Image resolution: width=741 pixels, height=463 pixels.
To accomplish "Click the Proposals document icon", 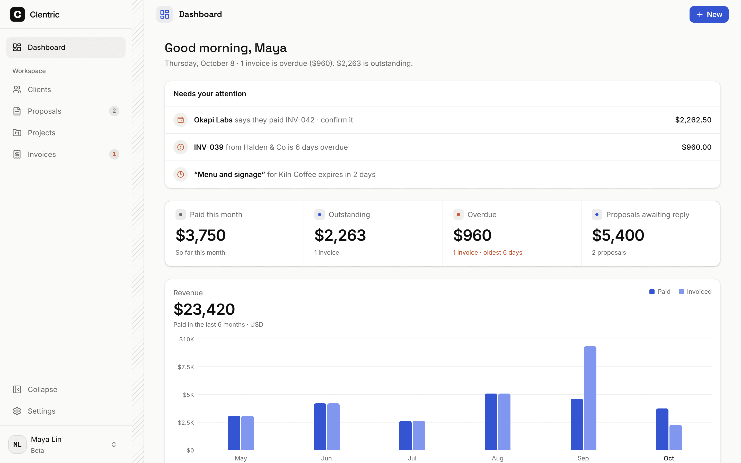I will tap(17, 111).
